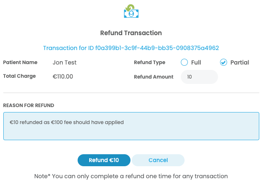Click the Full option label text

196,62
